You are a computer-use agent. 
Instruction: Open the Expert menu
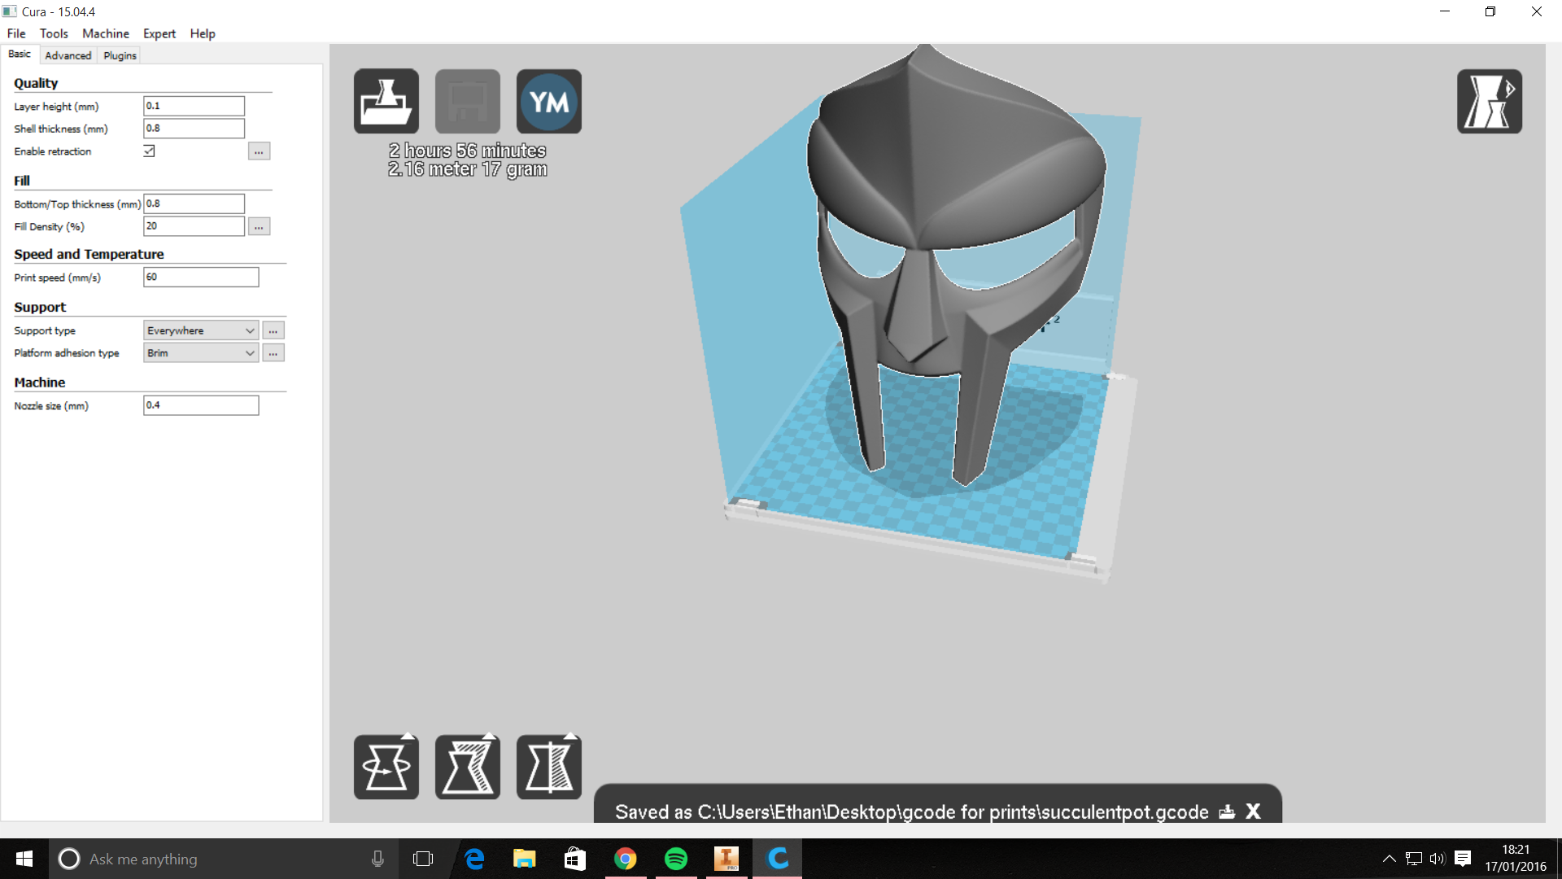click(x=159, y=33)
